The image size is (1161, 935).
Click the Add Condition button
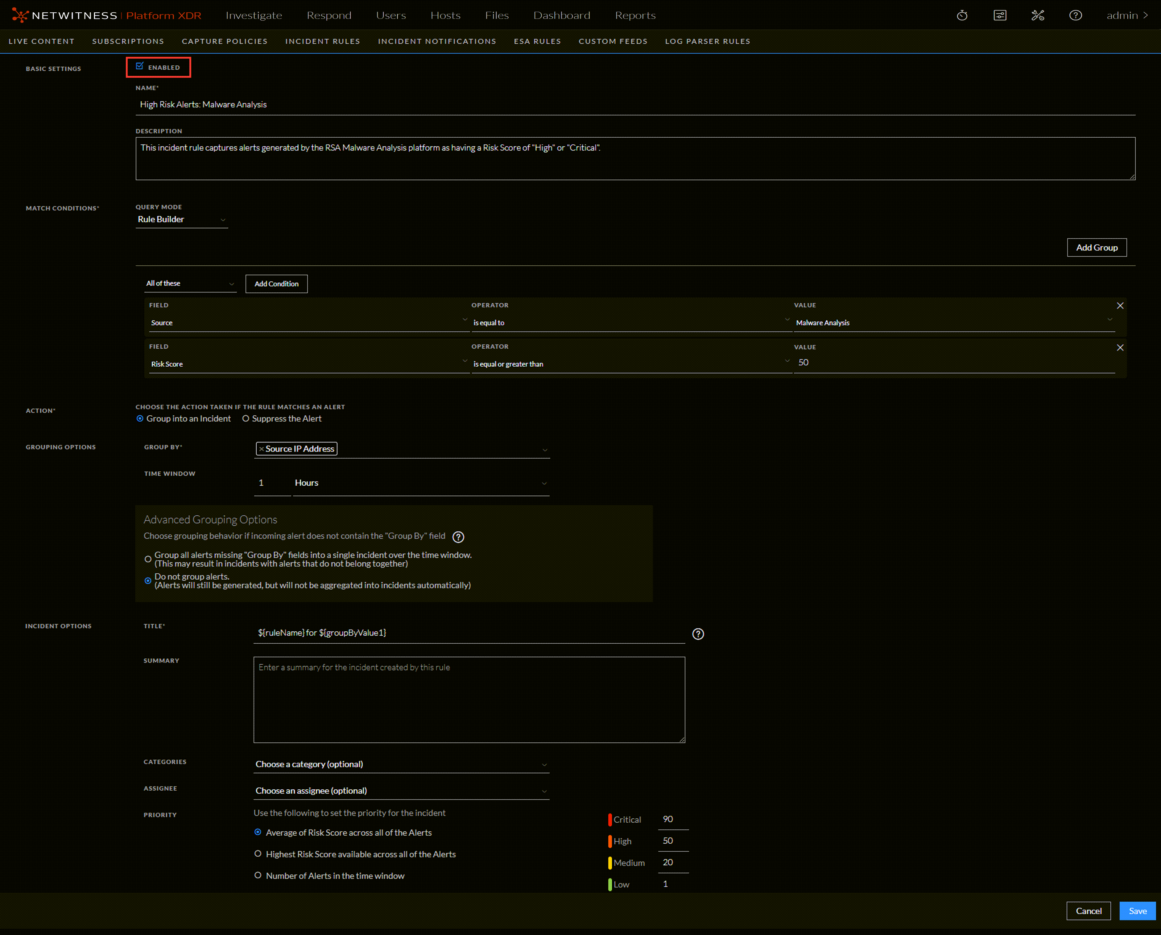tap(276, 284)
